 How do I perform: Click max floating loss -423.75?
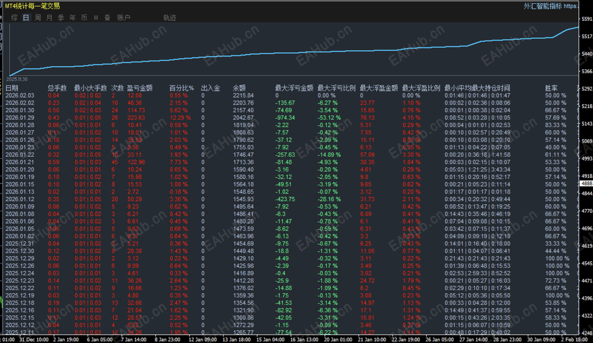pyautogui.click(x=285, y=199)
